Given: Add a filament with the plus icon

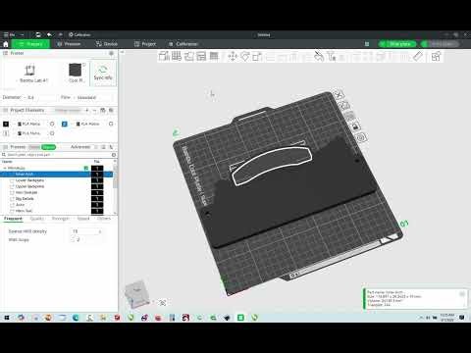Looking at the screenshot, I should tap(87, 111).
